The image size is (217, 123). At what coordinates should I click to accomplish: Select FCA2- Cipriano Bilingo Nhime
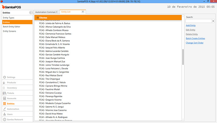coord(53,86)
